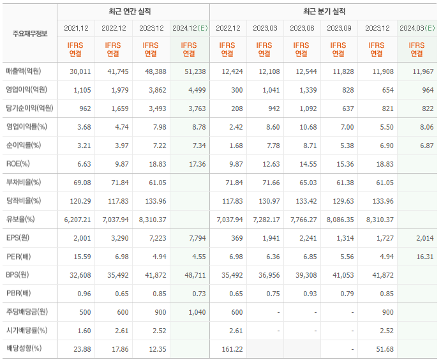The width and height of the screenshot is (441, 360).
Task: Click the operating profit value 3,862
Action: tap(158, 90)
